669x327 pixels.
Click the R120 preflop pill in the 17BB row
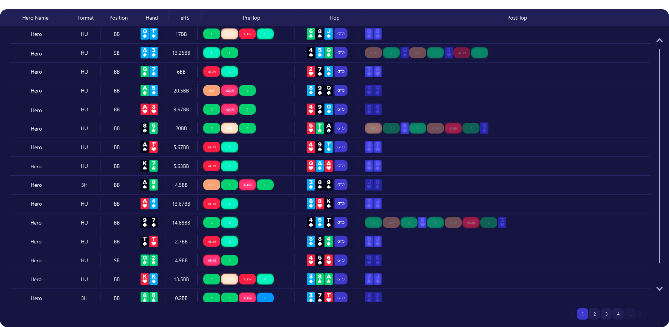[x=230, y=34]
